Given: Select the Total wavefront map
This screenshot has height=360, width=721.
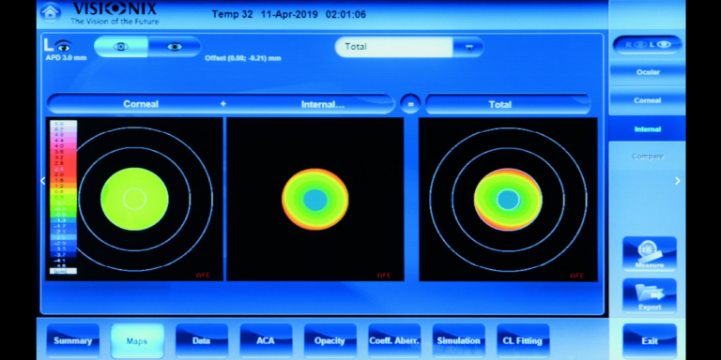Looking at the screenshot, I should tap(508, 199).
